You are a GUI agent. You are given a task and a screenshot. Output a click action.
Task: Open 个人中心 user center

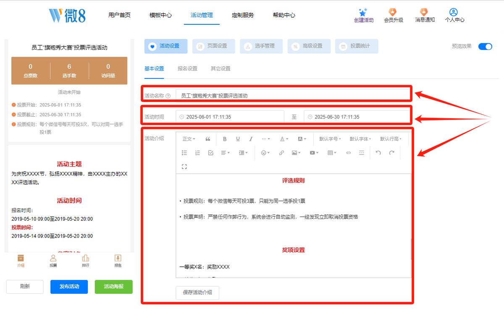pos(454,16)
